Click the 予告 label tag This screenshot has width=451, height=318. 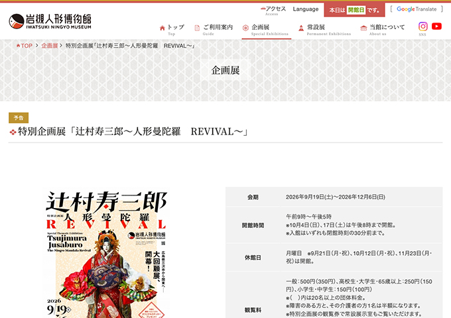pyautogui.click(x=19, y=118)
